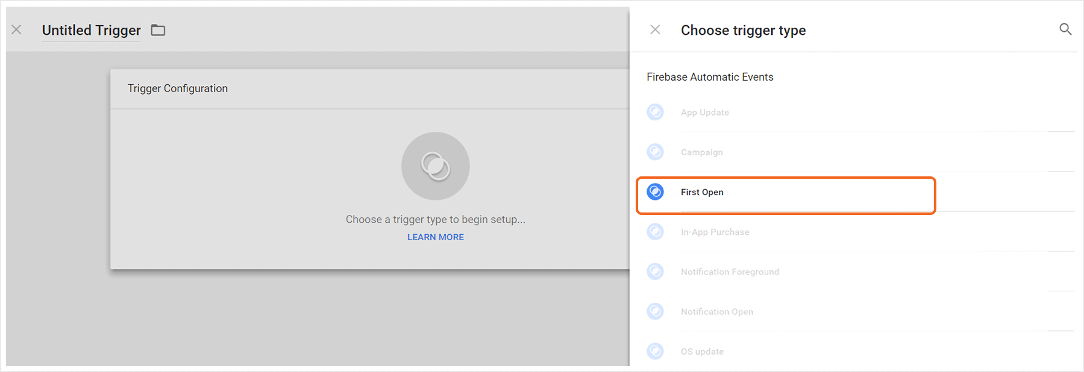Screen dimensions: 1084x372
Task: Choose Notification Foreground trigger type
Action: [730, 272]
